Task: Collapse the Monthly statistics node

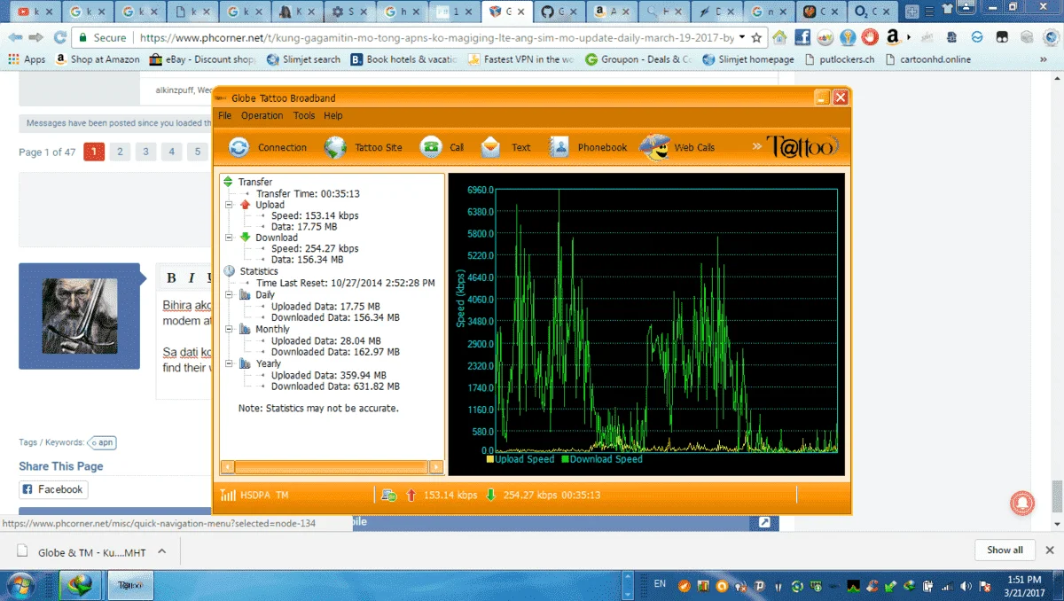Action: click(x=229, y=329)
